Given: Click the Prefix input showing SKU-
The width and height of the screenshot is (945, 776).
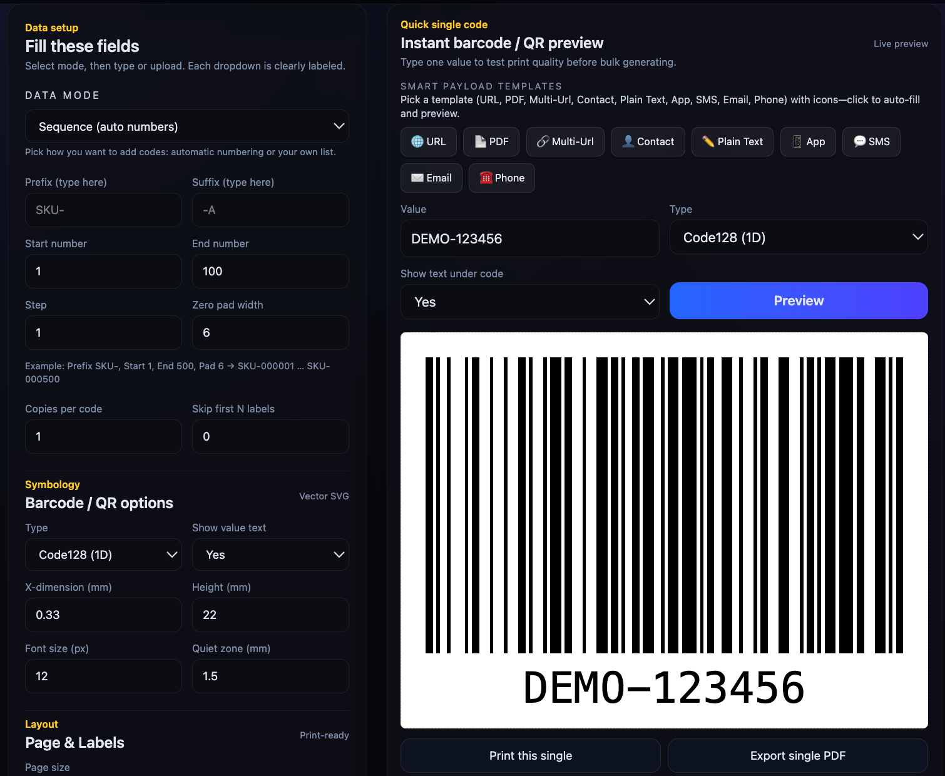Looking at the screenshot, I should 103,210.
